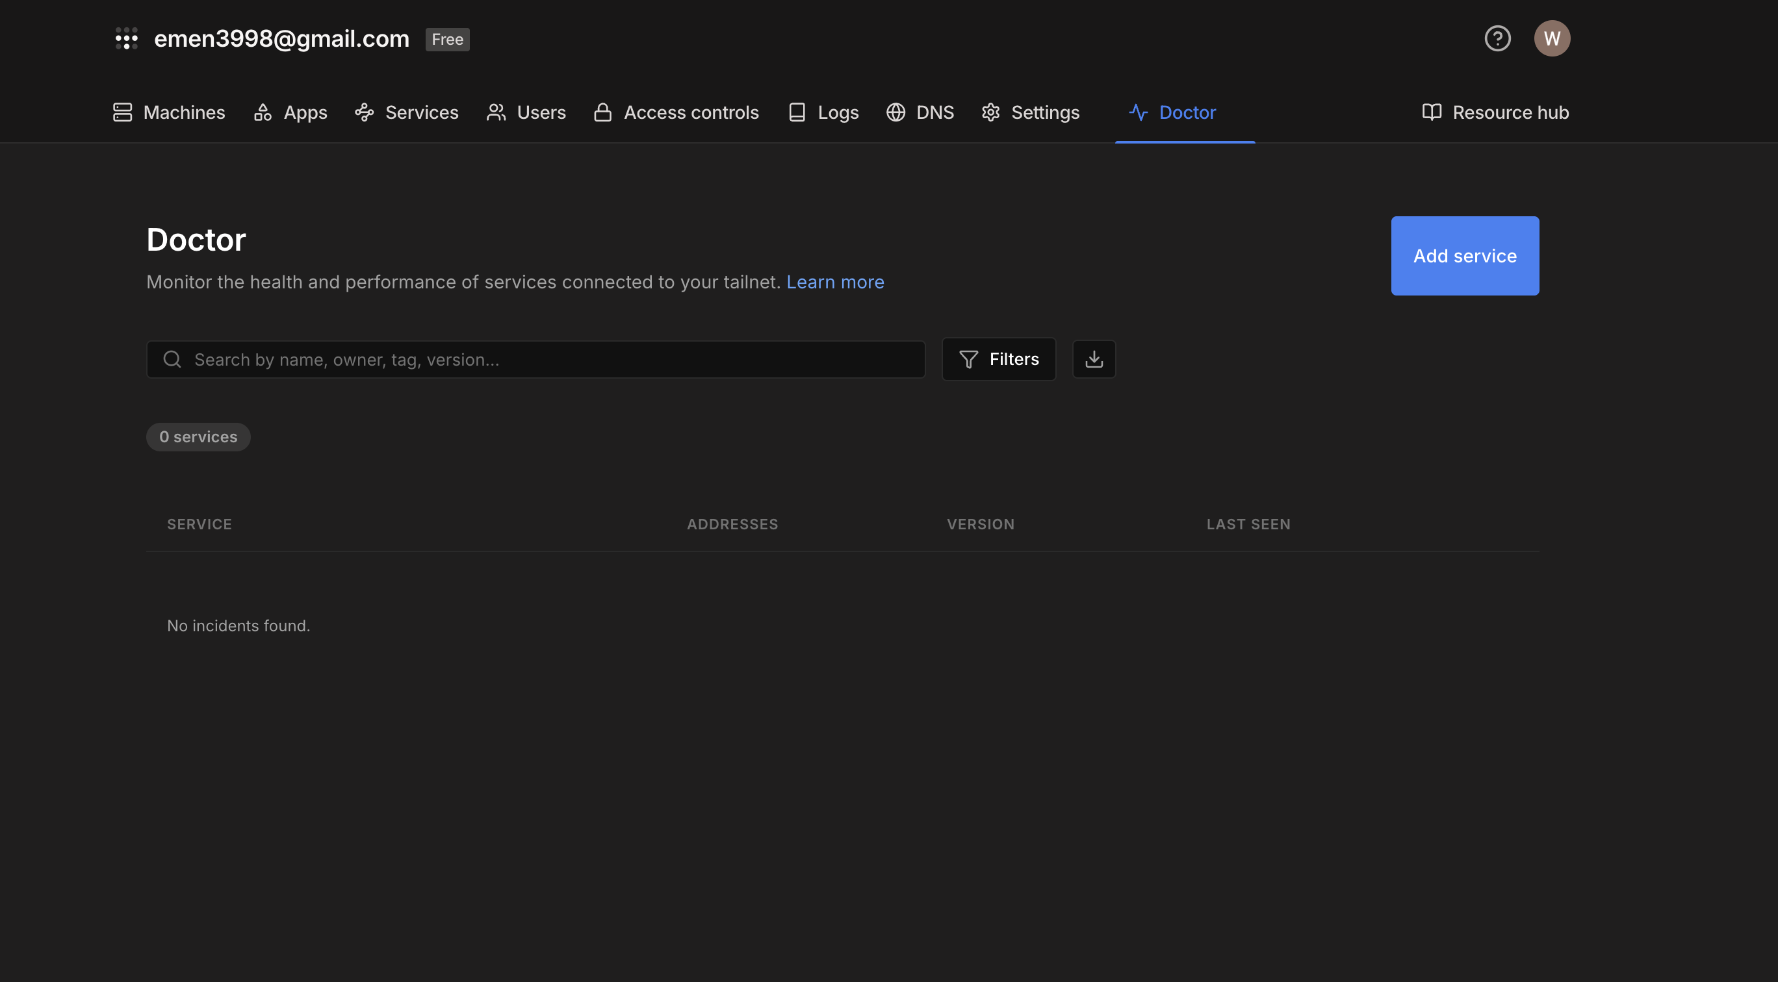Click the Tailscale dots logo icon
The height and width of the screenshot is (982, 1778).
tap(126, 38)
